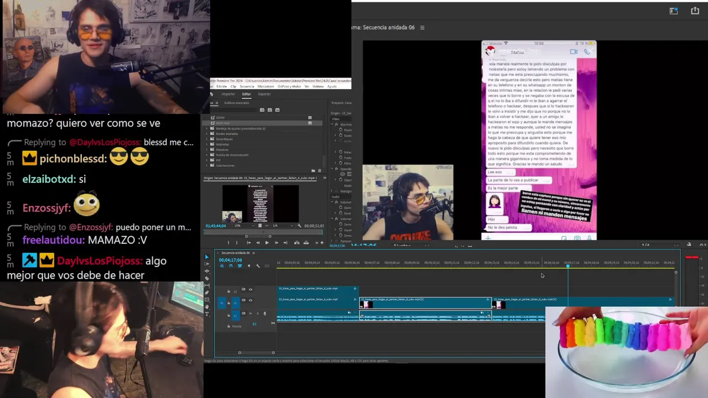Enable voice-over record on track A1

click(x=264, y=313)
